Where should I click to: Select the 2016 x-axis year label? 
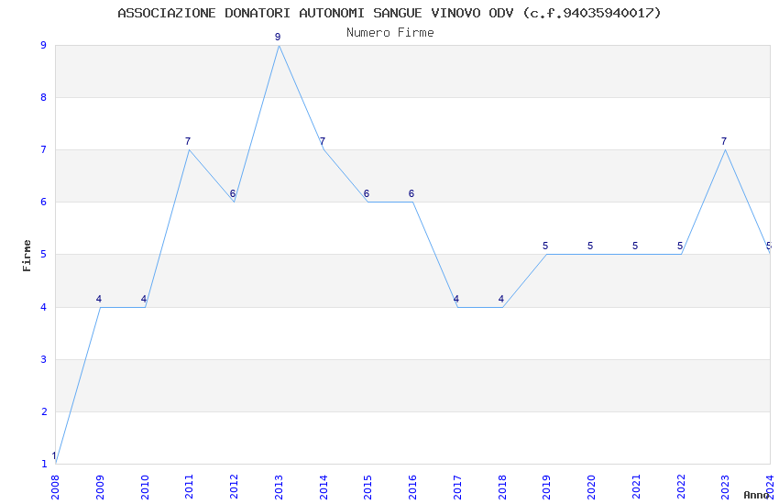point(412,487)
